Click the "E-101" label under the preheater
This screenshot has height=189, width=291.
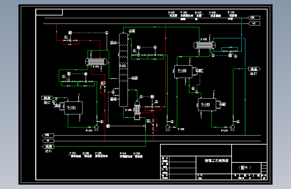click(x=96, y=67)
